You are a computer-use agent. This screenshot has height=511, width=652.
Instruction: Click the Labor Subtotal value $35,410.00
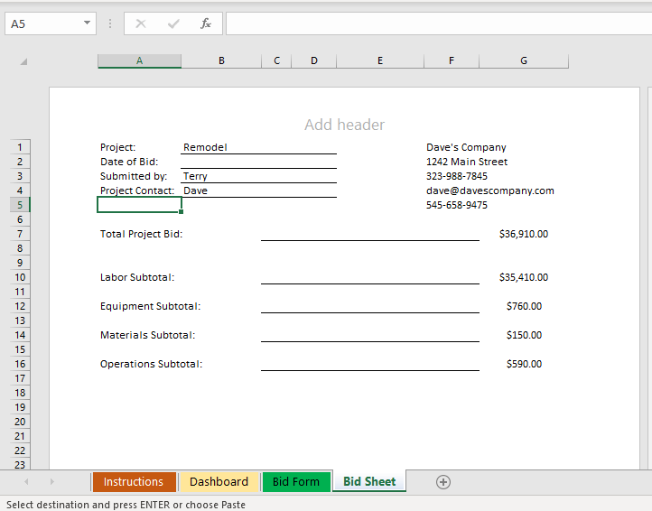(x=523, y=277)
